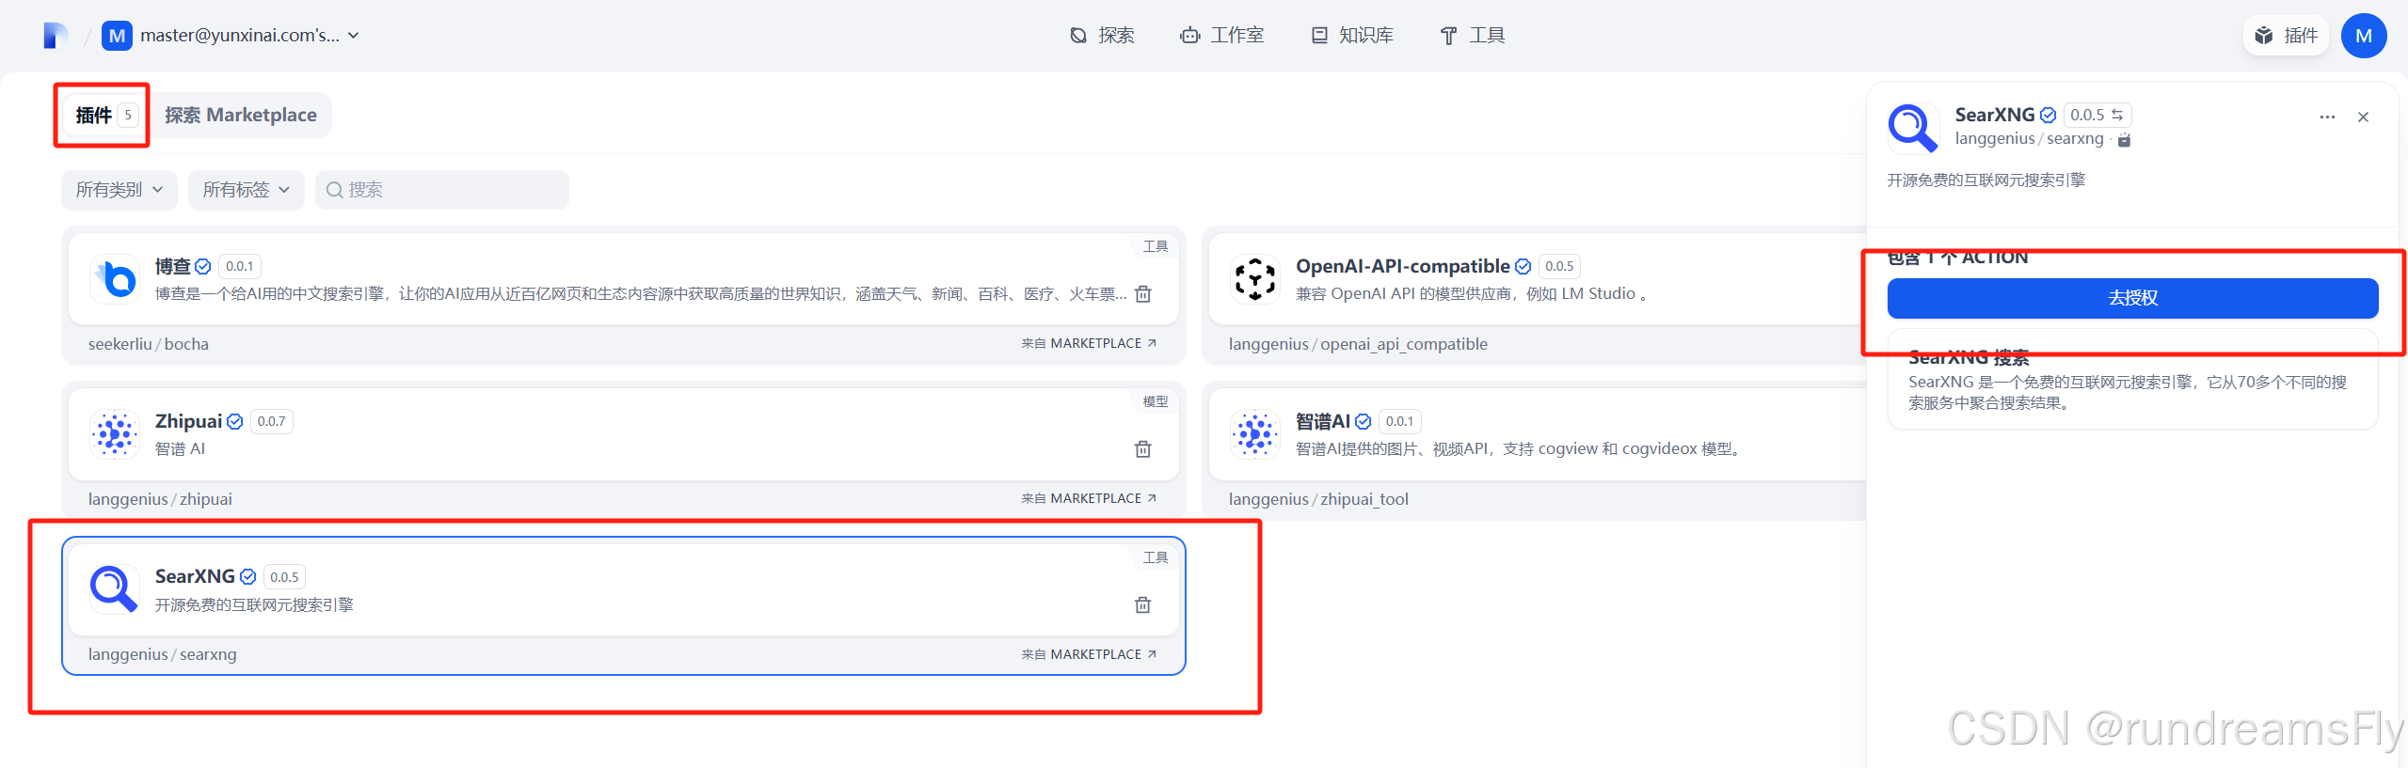2408x768 pixels.
Task: Click verified badge on SearXNG card
Action: (247, 577)
